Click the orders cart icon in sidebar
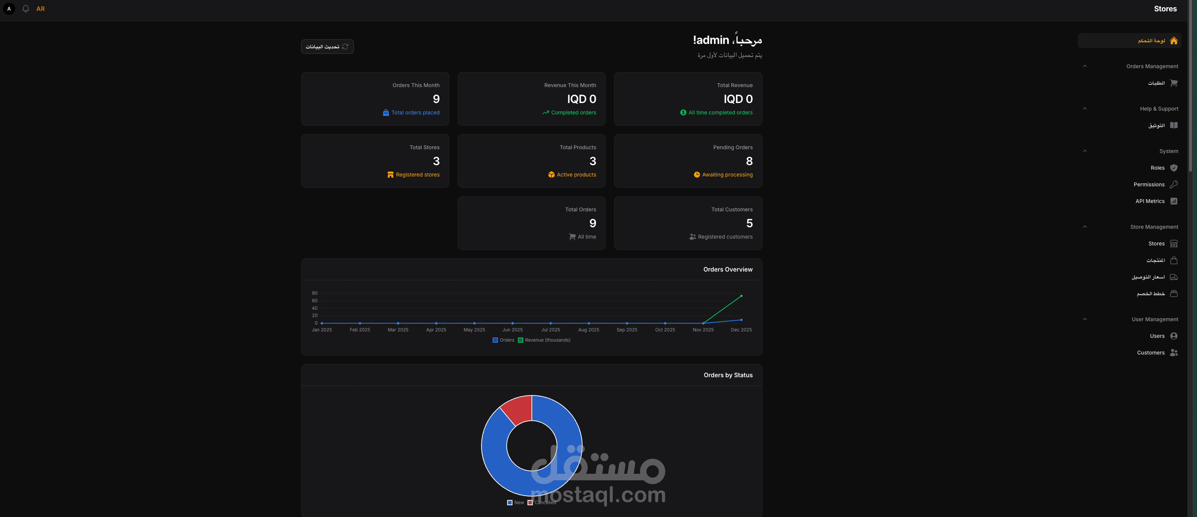Viewport: 1197px width, 517px height. coord(1174,83)
